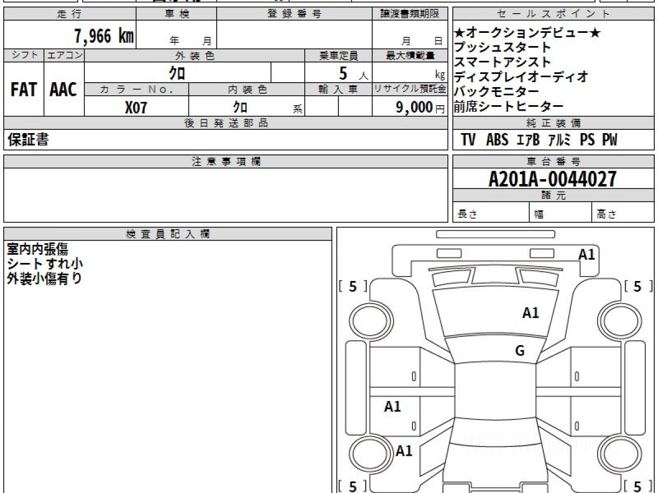Click the 輸入車 header cell
The height and width of the screenshot is (493, 658).
pyautogui.click(x=338, y=90)
